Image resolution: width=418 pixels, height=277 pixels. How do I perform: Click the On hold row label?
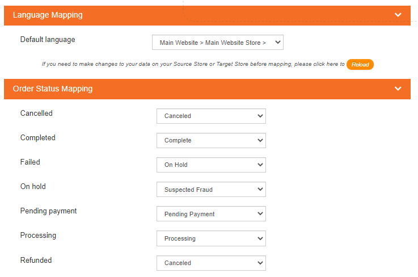(x=33, y=187)
